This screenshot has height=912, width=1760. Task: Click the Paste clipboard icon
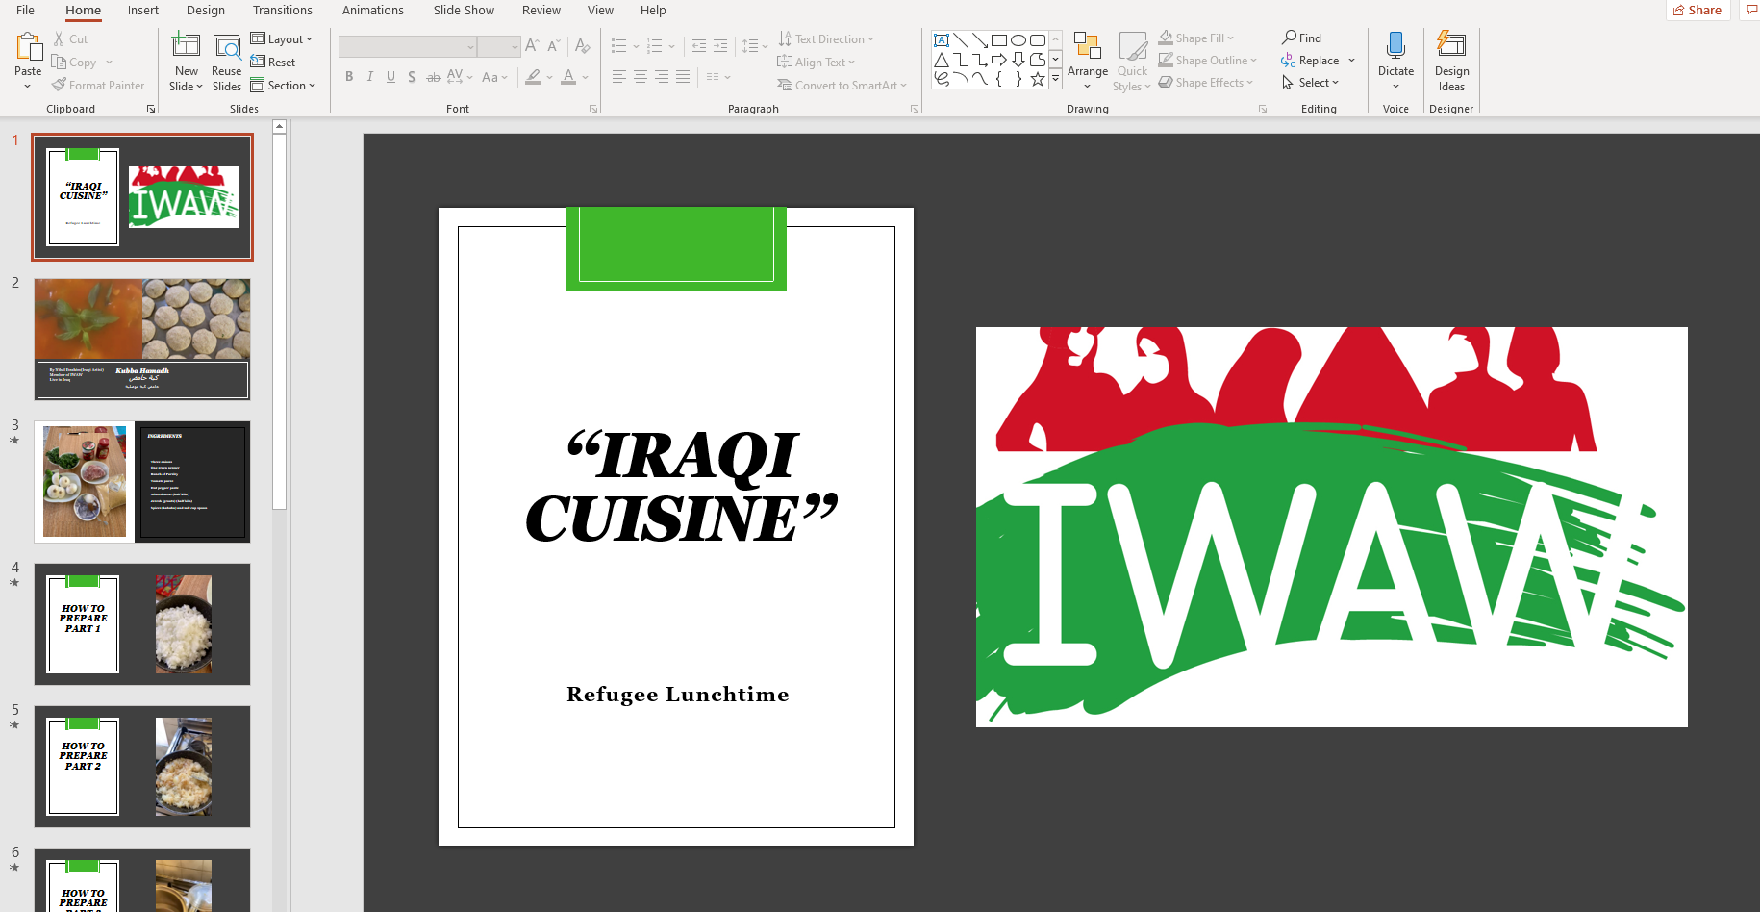pos(28,46)
